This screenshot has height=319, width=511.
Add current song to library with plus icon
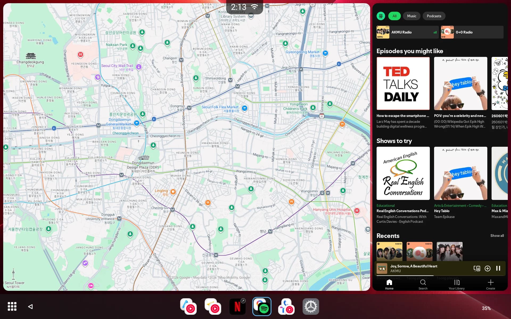click(488, 268)
